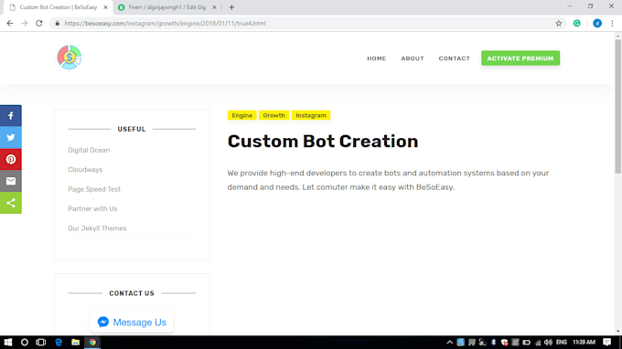Image resolution: width=622 pixels, height=349 pixels.
Task: Share page via email sidebar icon
Action: point(11,181)
